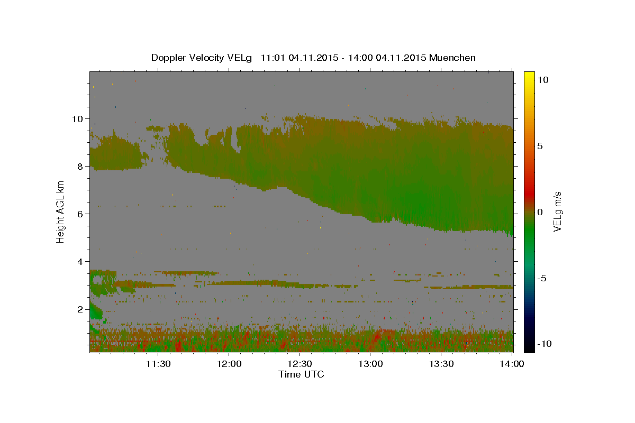The image size is (635, 423).
Task: Click the plot title 'Doppler Velocity VELg'
Action: pyautogui.click(x=203, y=58)
